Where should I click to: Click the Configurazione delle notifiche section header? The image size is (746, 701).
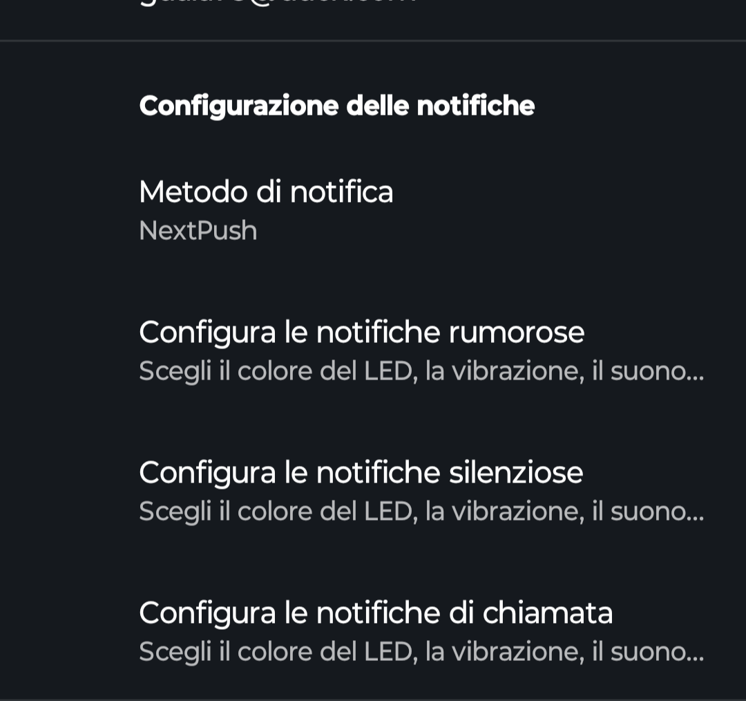click(x=337, y=106)
